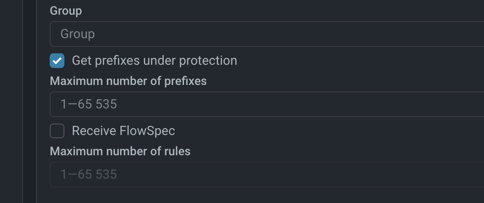Image resolution: width=484 pixels, height=203 pixels.
Task: Click the 'Maximum number of prefixes' label
Action: pos(128,81)
